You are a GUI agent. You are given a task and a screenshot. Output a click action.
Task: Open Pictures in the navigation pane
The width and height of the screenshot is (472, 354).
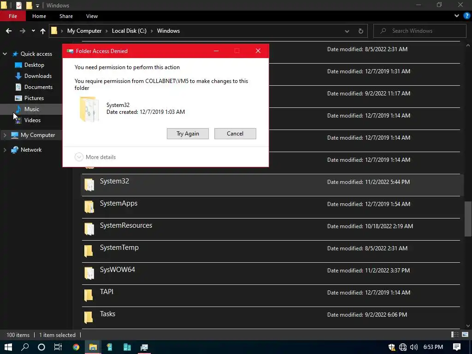point(34,98)
